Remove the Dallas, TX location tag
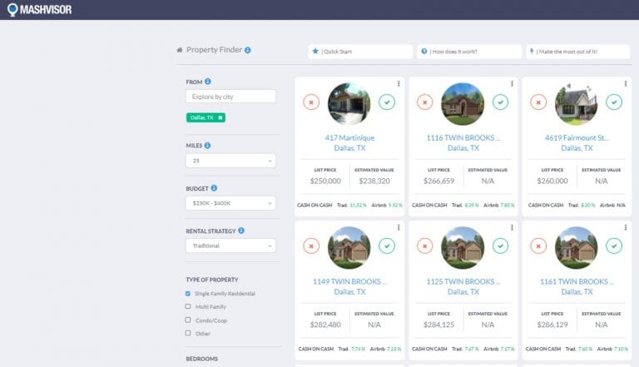This screenshot has width=639, height=367. tap(220, 118)
